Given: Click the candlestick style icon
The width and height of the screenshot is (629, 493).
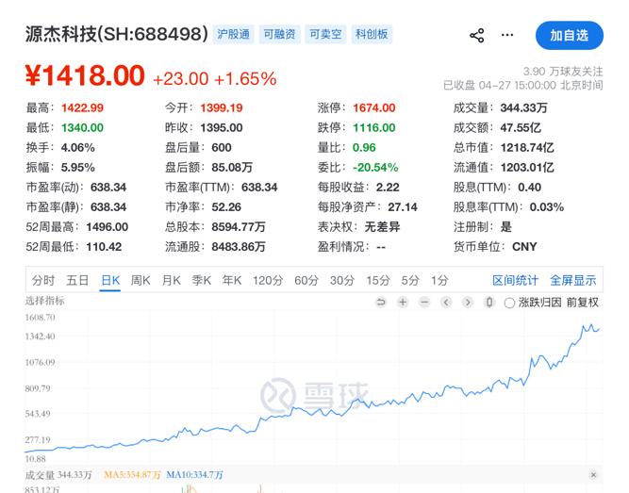Looking at the screenshot, I should 488,303.
